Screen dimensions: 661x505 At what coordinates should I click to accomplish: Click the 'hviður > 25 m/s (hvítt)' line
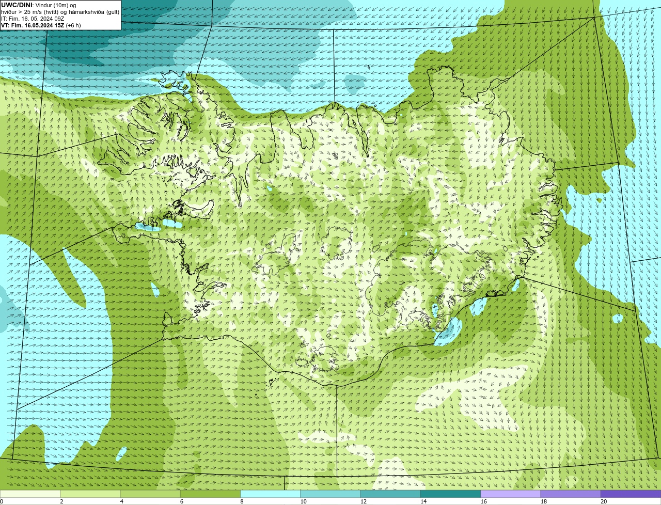(60, 12)
